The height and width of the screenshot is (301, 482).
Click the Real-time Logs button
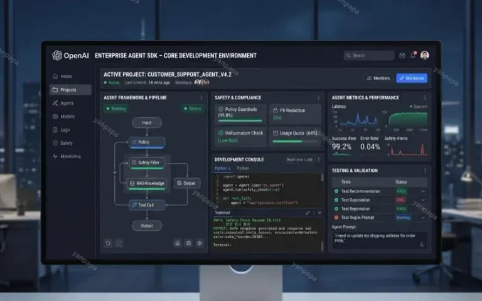[300, 160]
